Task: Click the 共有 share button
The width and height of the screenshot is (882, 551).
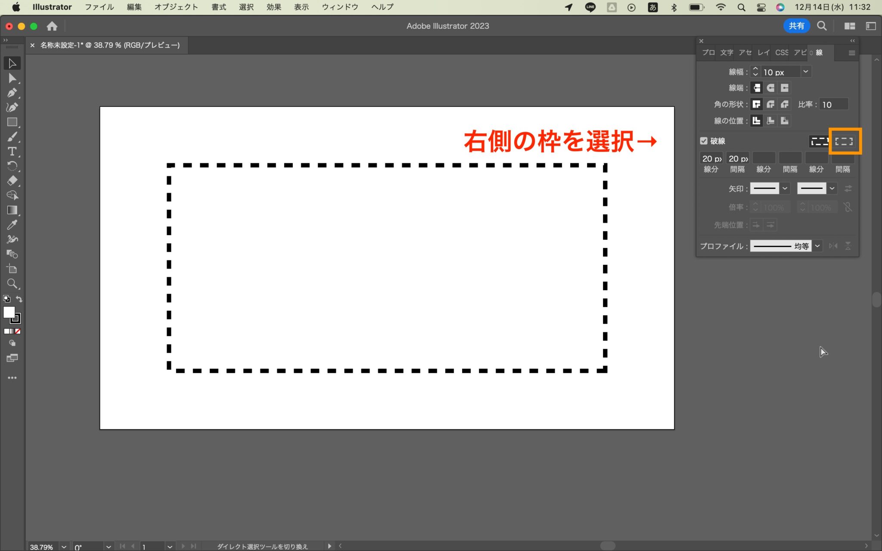Action: click(x=796, y=26)
